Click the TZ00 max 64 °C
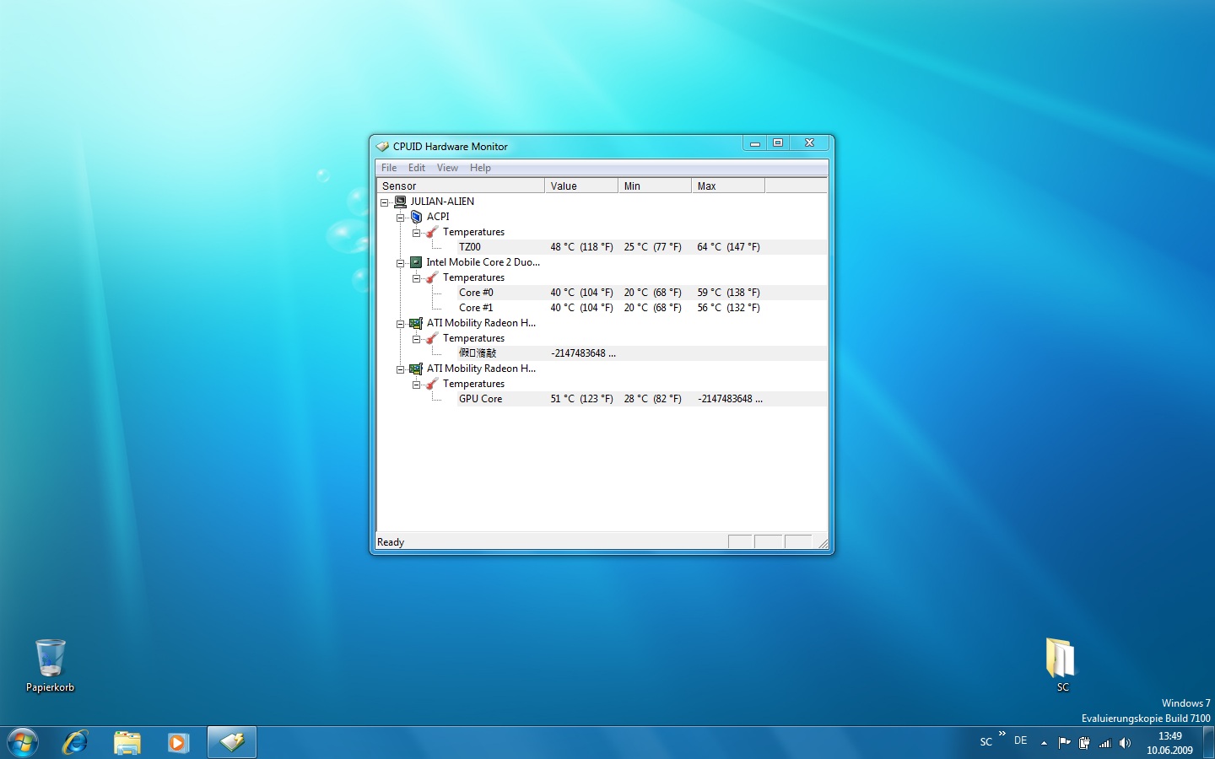 [x=728, y=247]
